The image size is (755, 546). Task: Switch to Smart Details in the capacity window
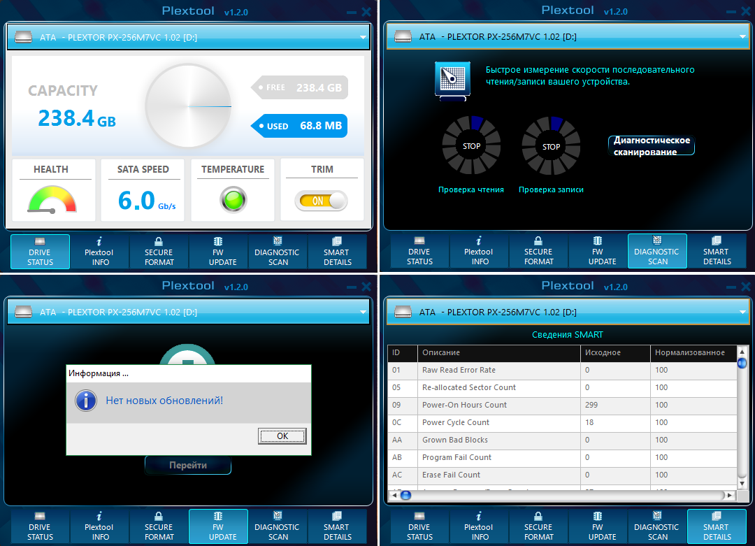coord(338,252)
